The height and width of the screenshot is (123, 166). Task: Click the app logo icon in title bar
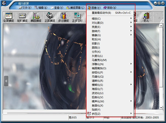pyautogui.click(x=4, y=3)
